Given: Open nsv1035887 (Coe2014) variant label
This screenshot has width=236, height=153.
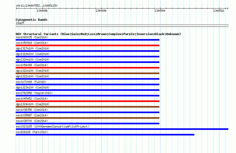Looking at the screenshot, I should pos(32,115).
